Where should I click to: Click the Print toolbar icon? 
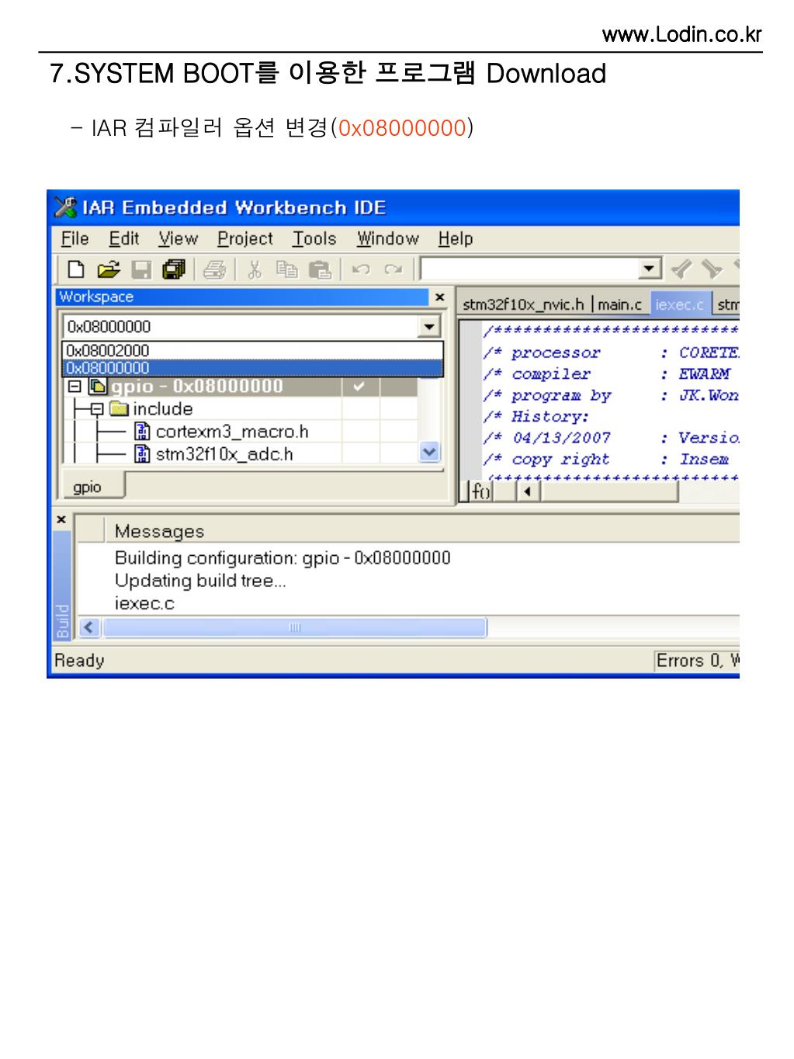coord(215,269)
